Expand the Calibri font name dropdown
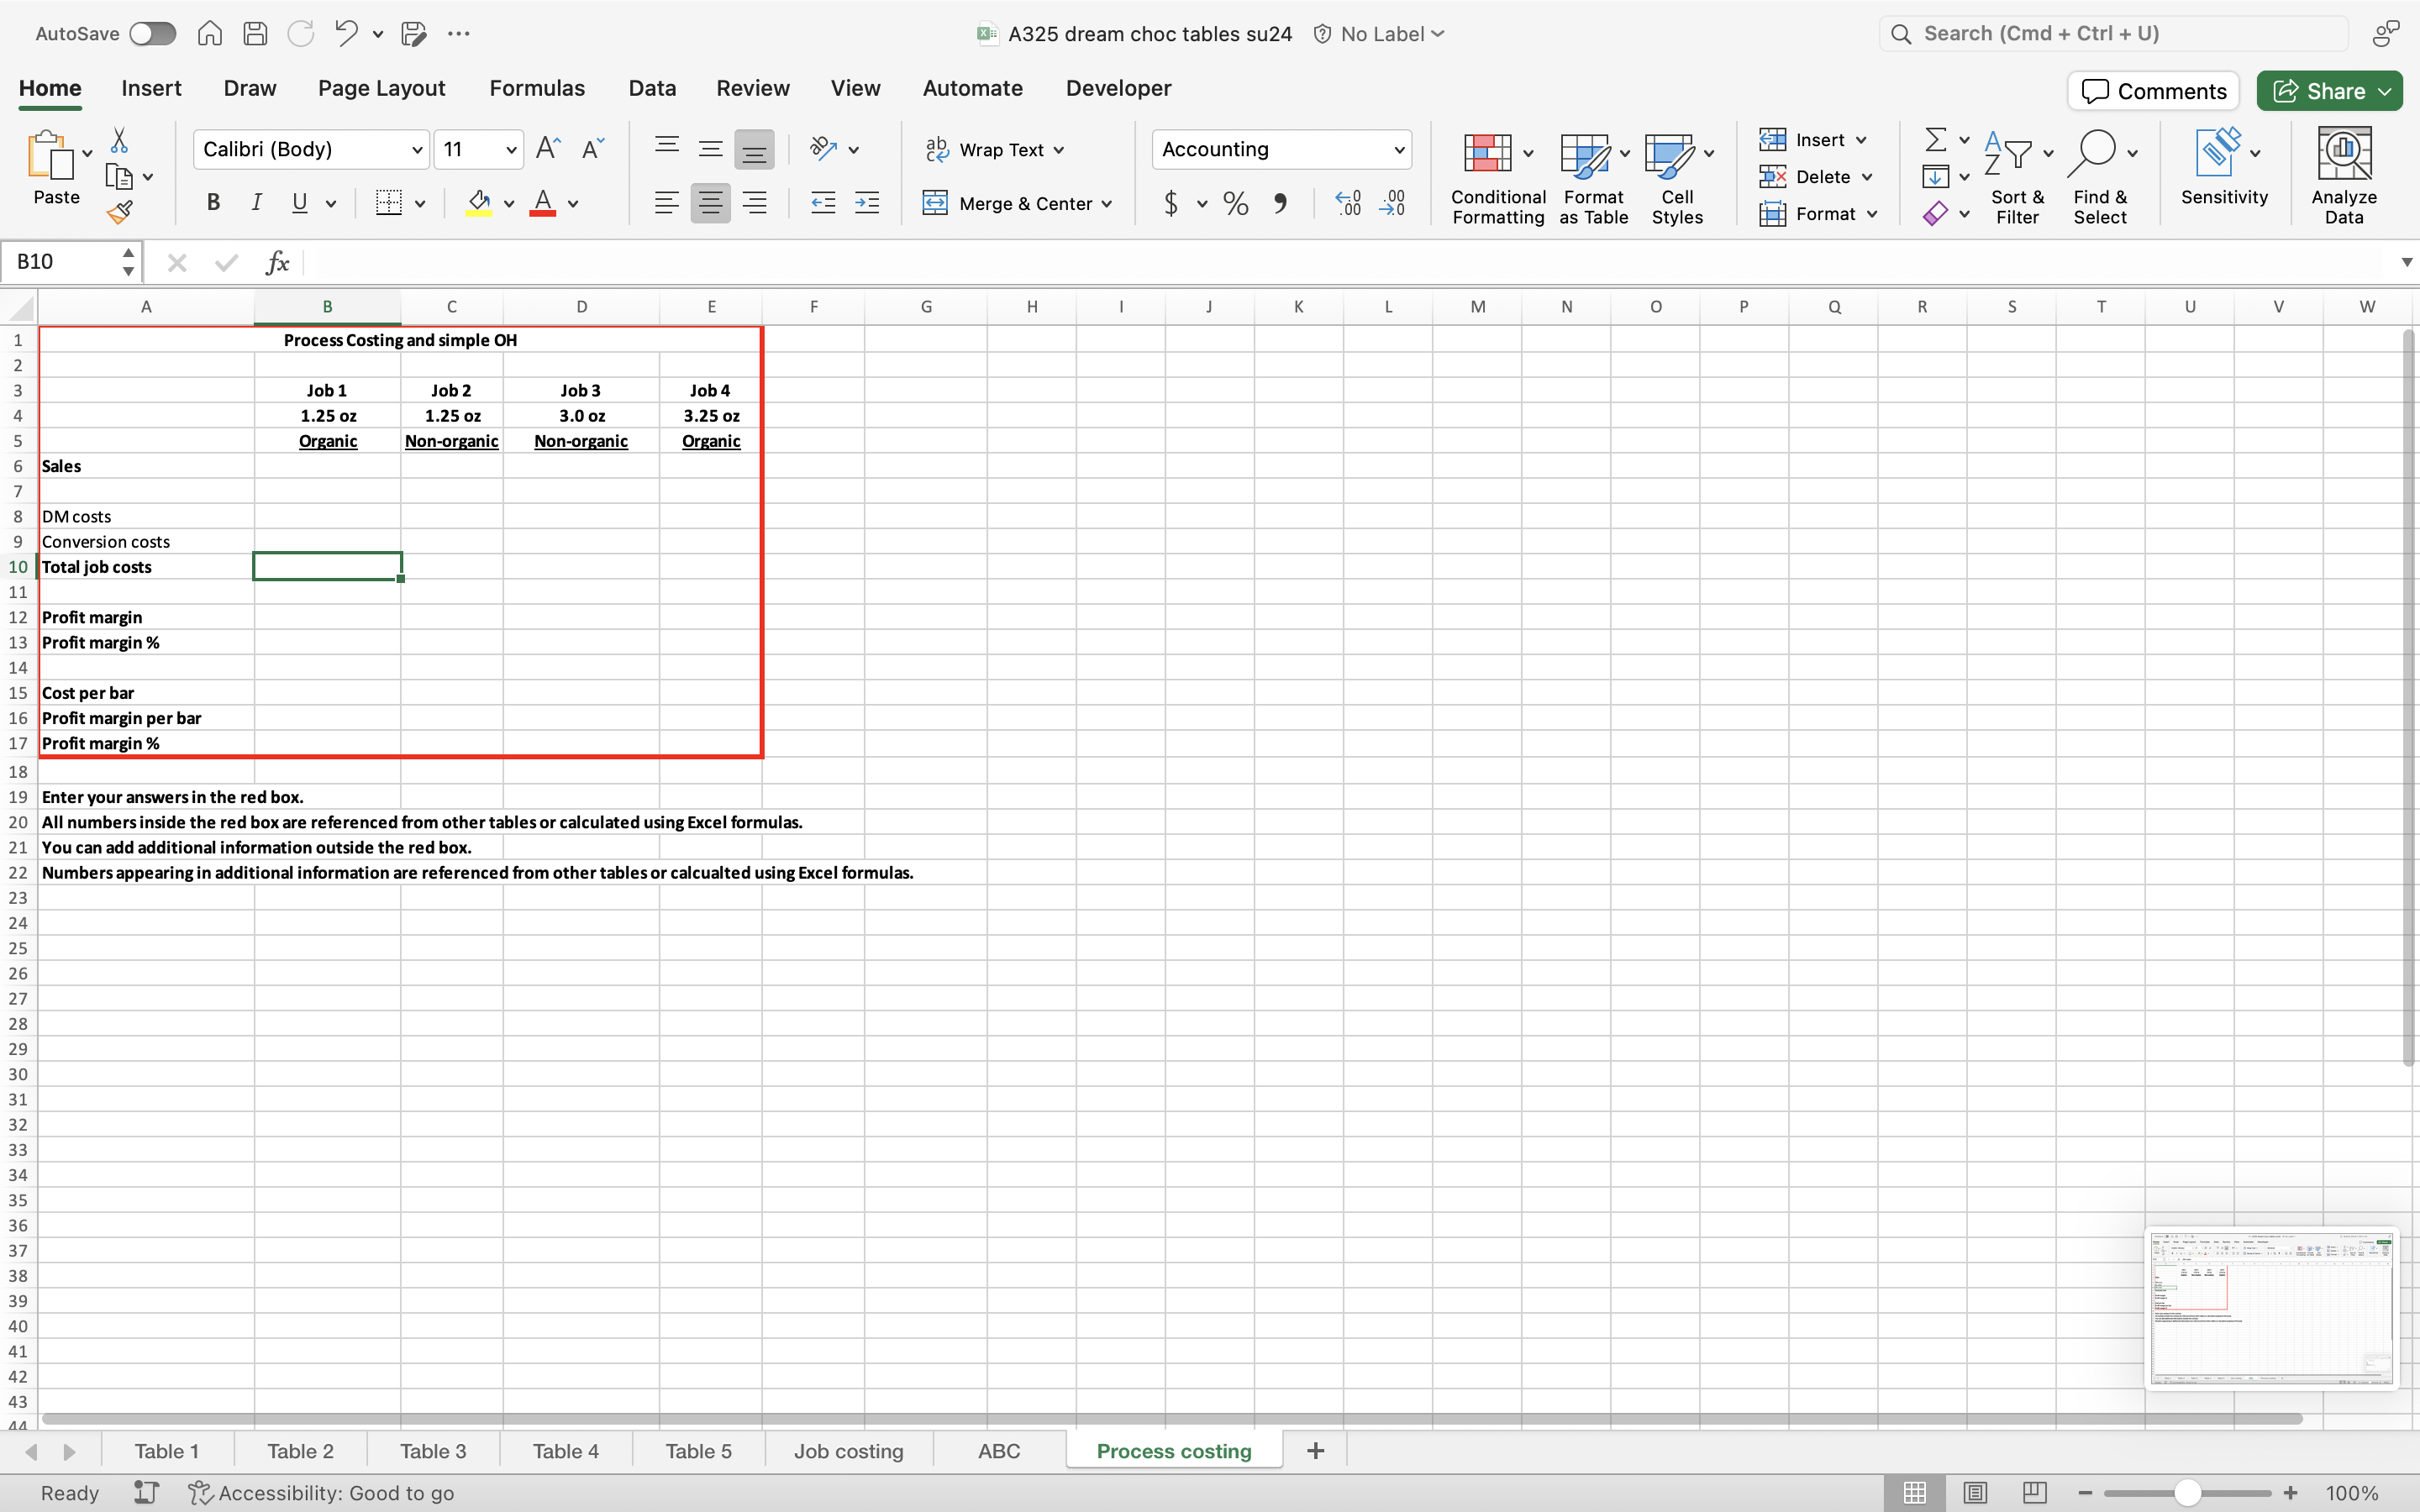The height and width of the screenshot is (1512, 2420). pos(417,150)
